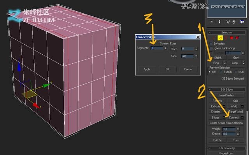Adjust Slide spinner in Connect Edges
Screen dimensions: 249x155
(196, 56)
